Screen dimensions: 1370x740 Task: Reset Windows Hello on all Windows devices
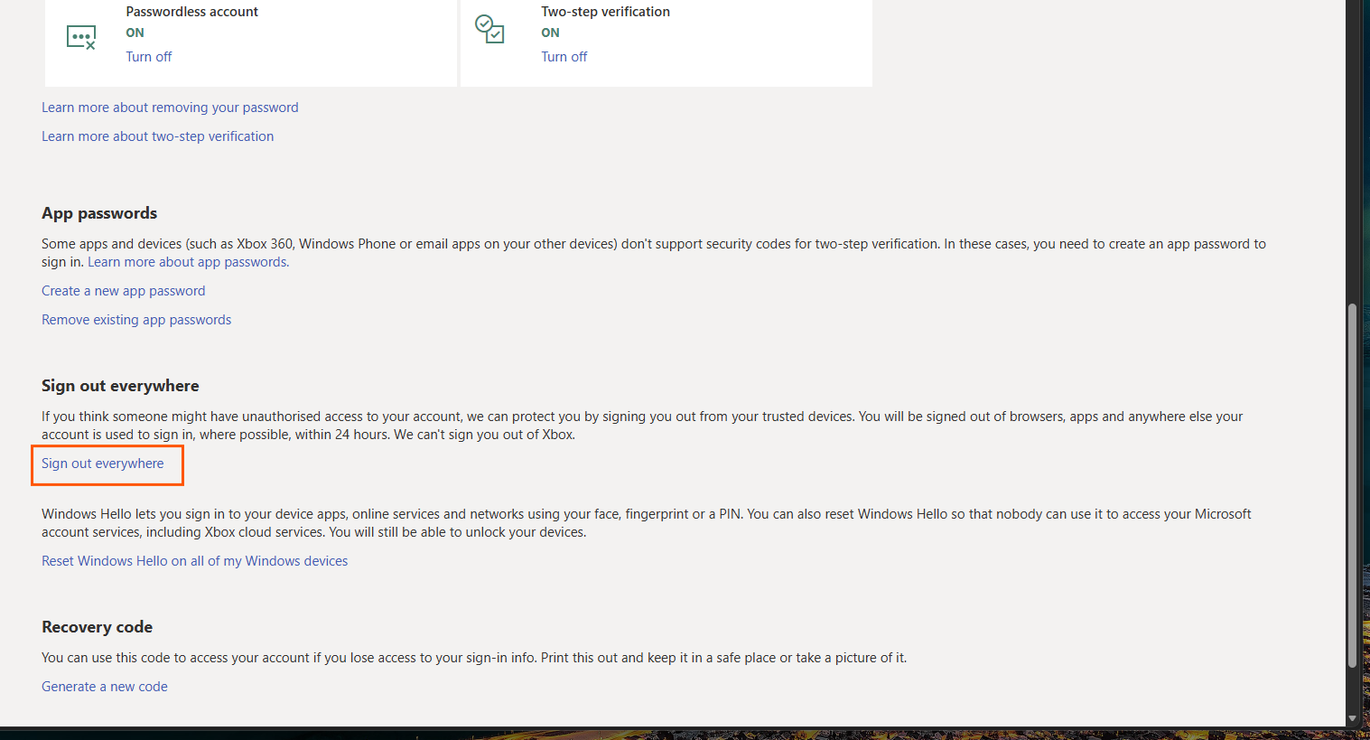click(194, 560)
